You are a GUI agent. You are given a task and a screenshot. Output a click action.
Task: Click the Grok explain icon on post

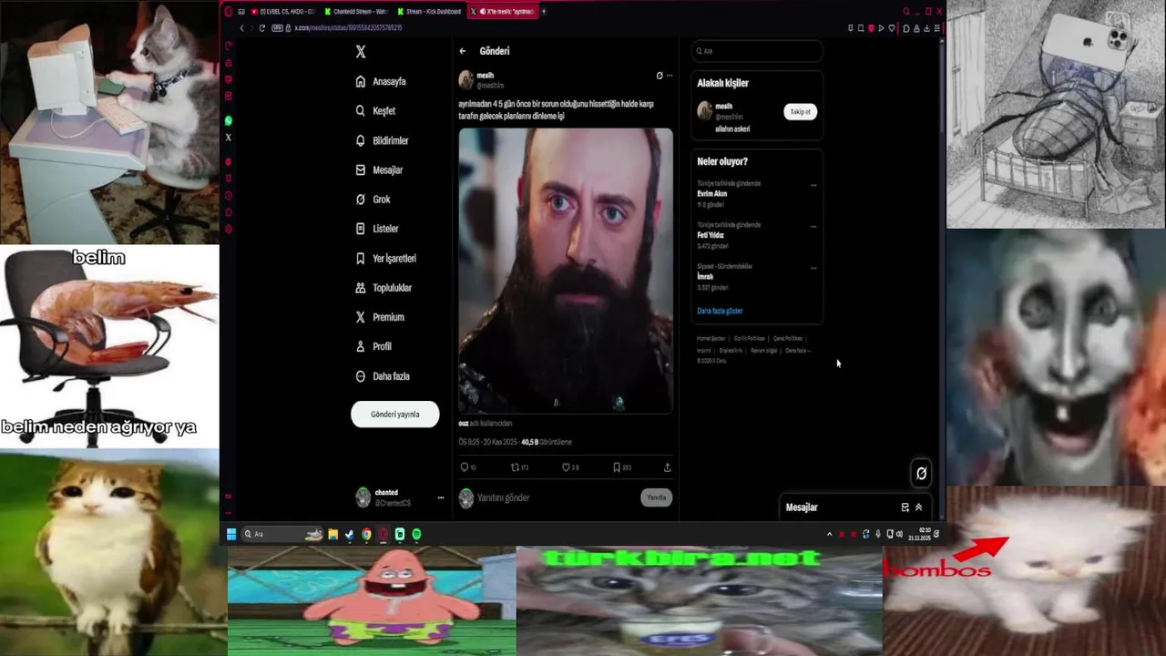660,76
